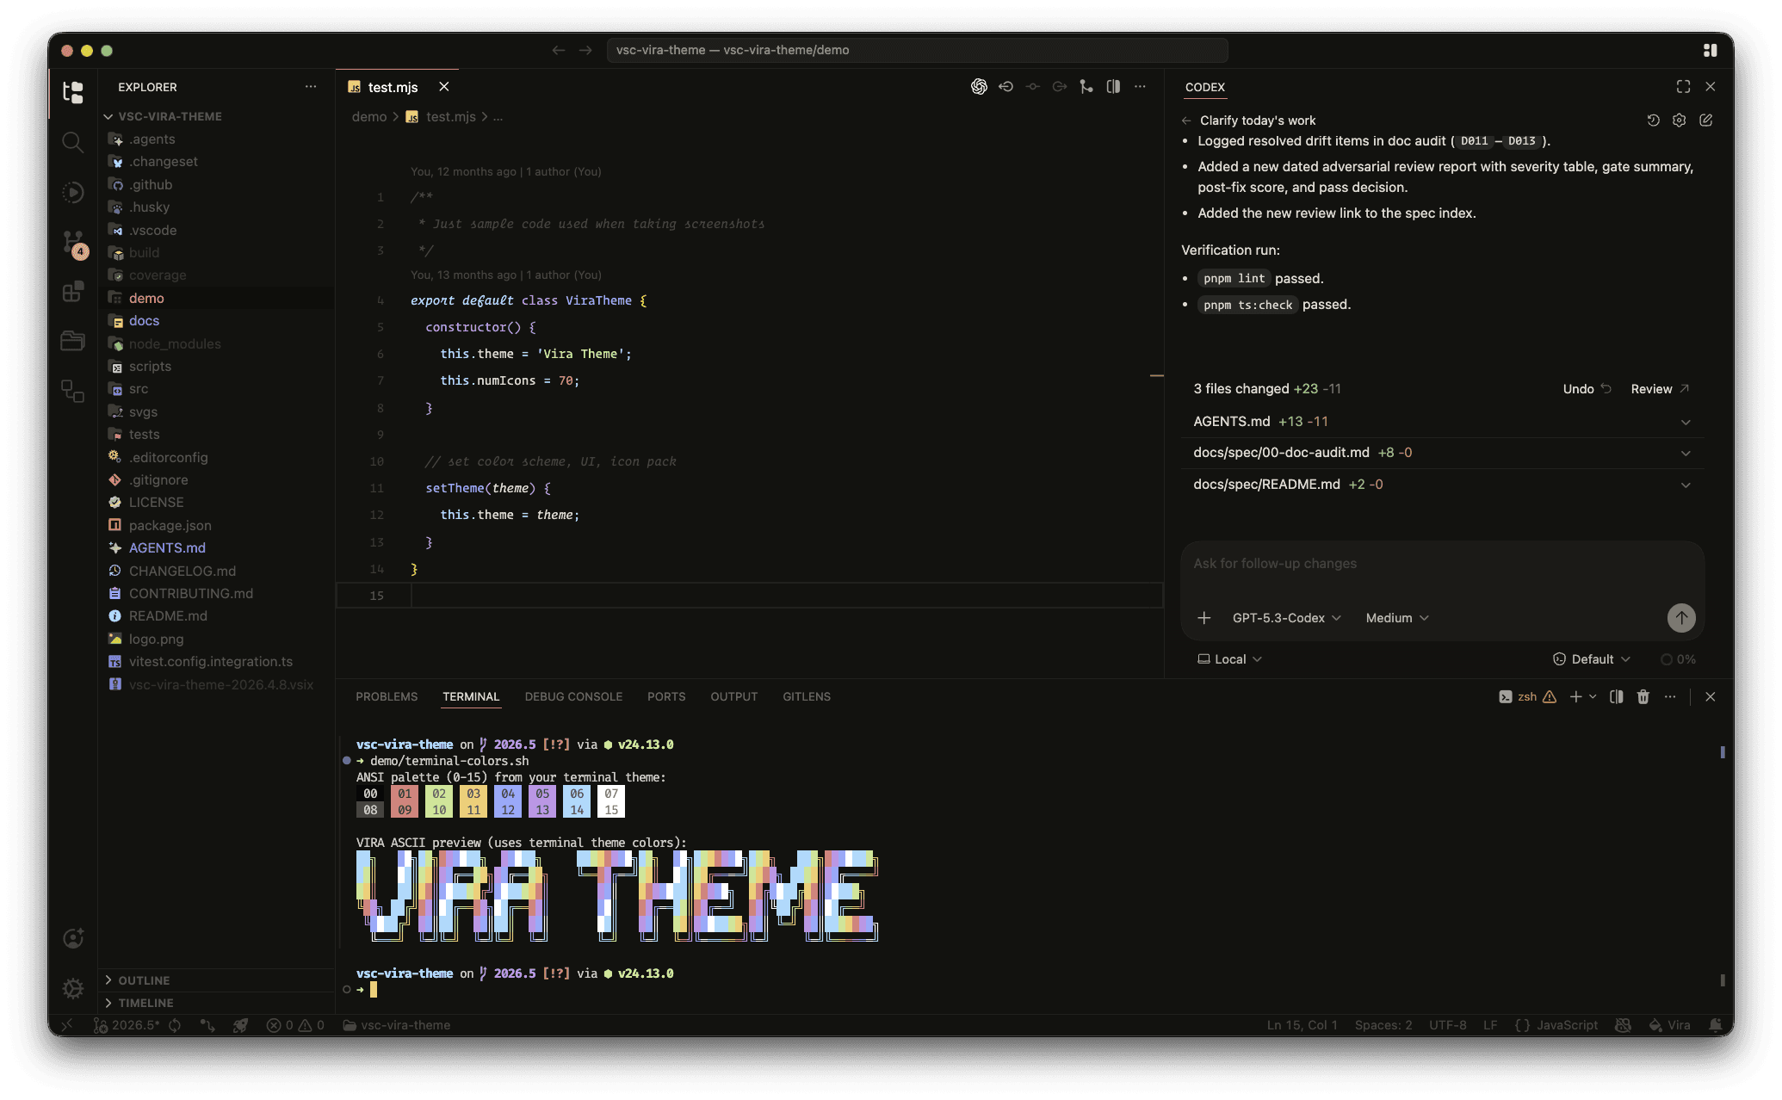This screenshot has height=1100, width=1782.
Task: Open Source Control view with badge
Action: tap(73, 242)
